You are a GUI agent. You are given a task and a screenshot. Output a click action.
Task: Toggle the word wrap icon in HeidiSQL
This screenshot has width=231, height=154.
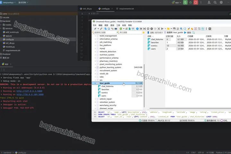pyautogui.click(x=199, y=29)
